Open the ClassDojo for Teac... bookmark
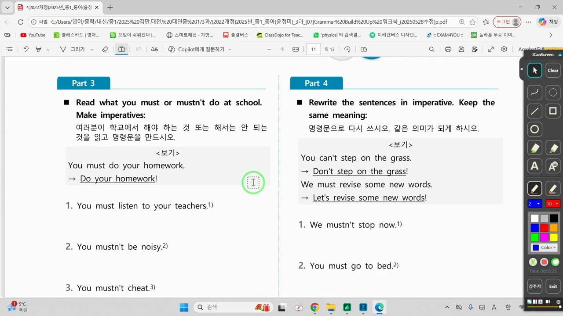 tap(280, 35)
